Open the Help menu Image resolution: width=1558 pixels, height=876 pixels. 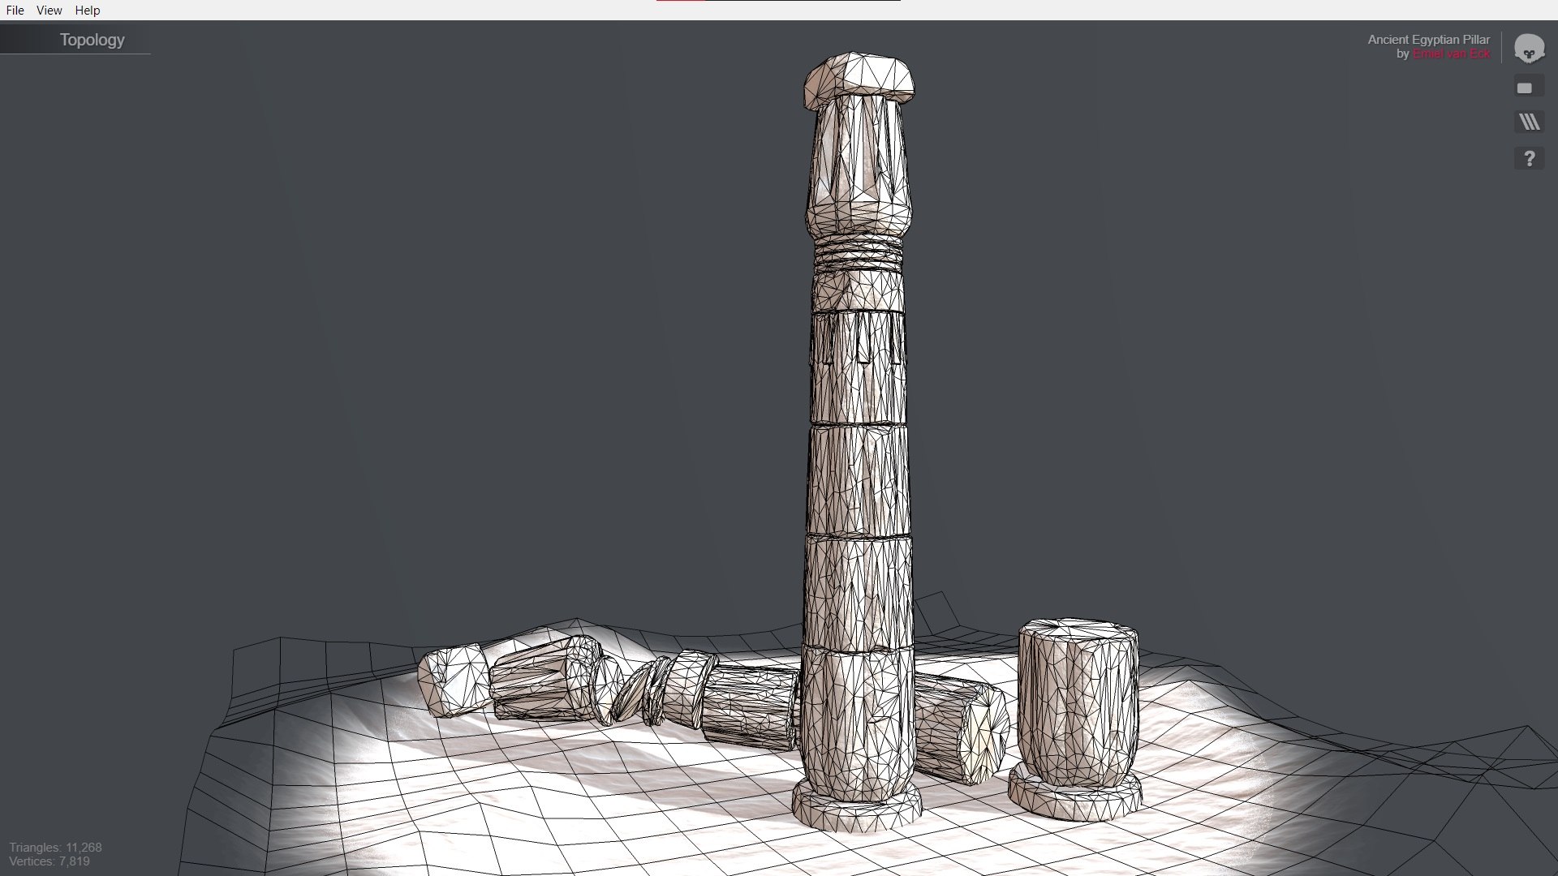pyautogui.click(x=88, y=11)
